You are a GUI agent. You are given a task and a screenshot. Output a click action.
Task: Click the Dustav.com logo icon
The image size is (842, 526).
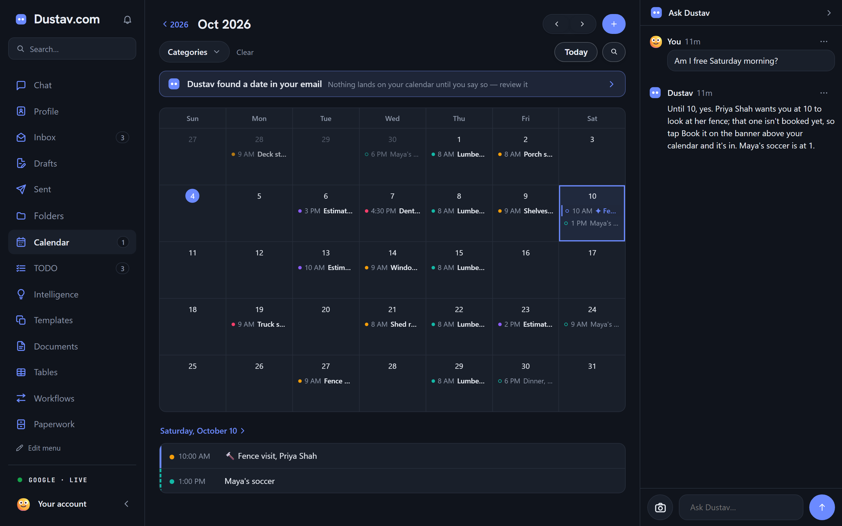click(x=21, y=19)
